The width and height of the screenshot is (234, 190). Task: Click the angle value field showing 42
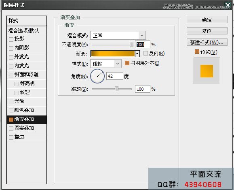click(x=115, y=76)
